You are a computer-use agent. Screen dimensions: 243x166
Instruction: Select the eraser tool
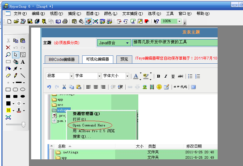point(8,76)
